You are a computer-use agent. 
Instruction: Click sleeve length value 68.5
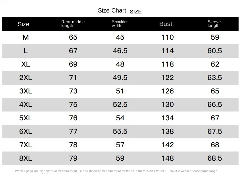point(214,158)
